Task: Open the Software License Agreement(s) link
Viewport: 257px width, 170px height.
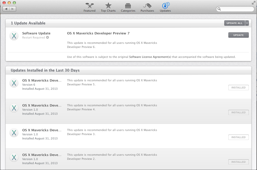Action: pyautogui.click(x=150, y=57)
